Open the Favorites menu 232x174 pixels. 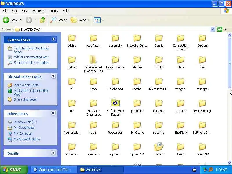coord(39,11)
